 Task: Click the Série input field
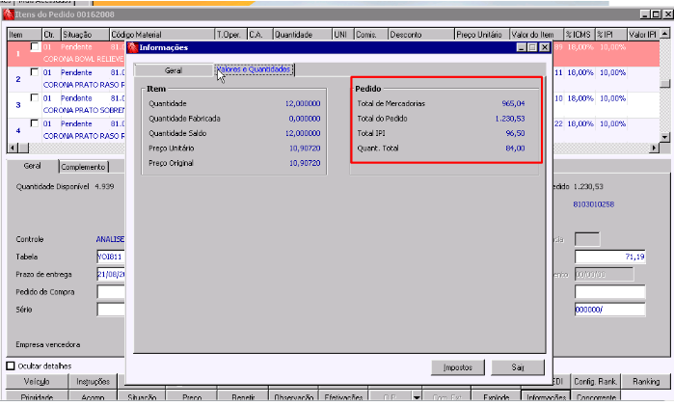coord(111,310)
